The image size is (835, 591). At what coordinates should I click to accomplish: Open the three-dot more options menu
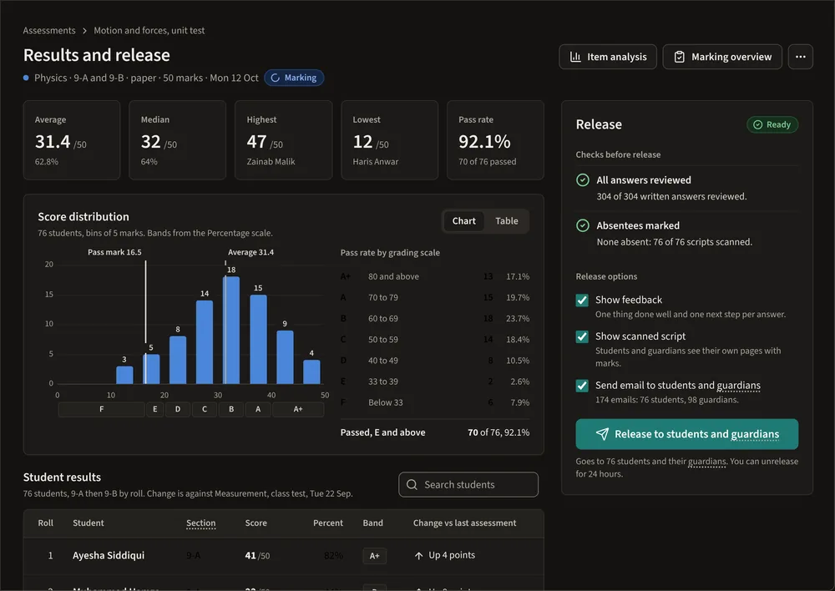pyautogui.click(x=801, y=57)
